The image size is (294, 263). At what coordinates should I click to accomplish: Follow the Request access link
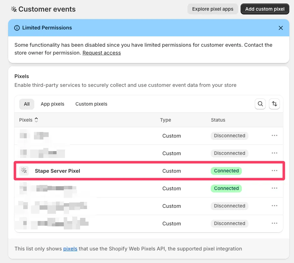102,53
